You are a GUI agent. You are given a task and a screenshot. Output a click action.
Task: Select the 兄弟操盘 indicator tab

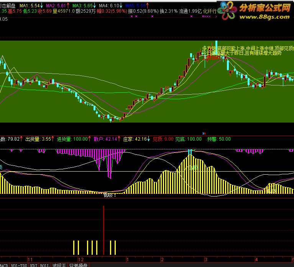tap(78, 265)
